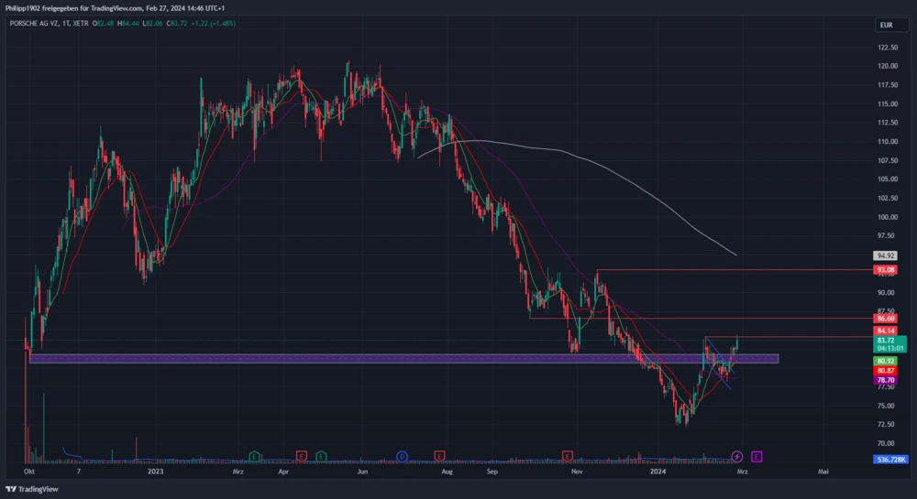
Task: Open the red E earnings marker near Aug
Action: (x=439, y=456)
